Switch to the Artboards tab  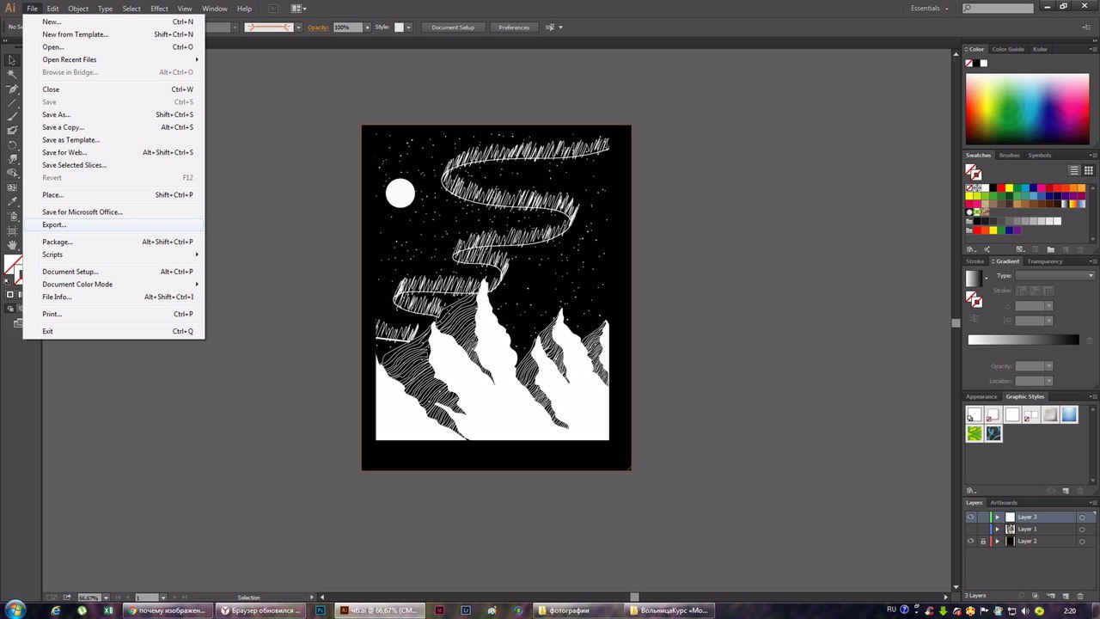1003,502
